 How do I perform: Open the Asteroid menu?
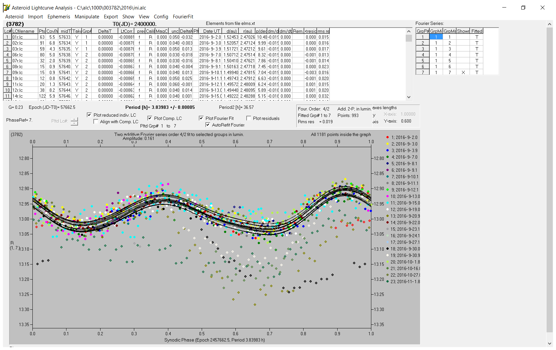tap(14, 17)
